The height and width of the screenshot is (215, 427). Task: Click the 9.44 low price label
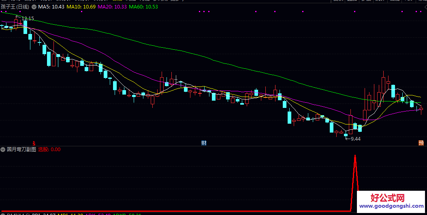tap(355, 139)
